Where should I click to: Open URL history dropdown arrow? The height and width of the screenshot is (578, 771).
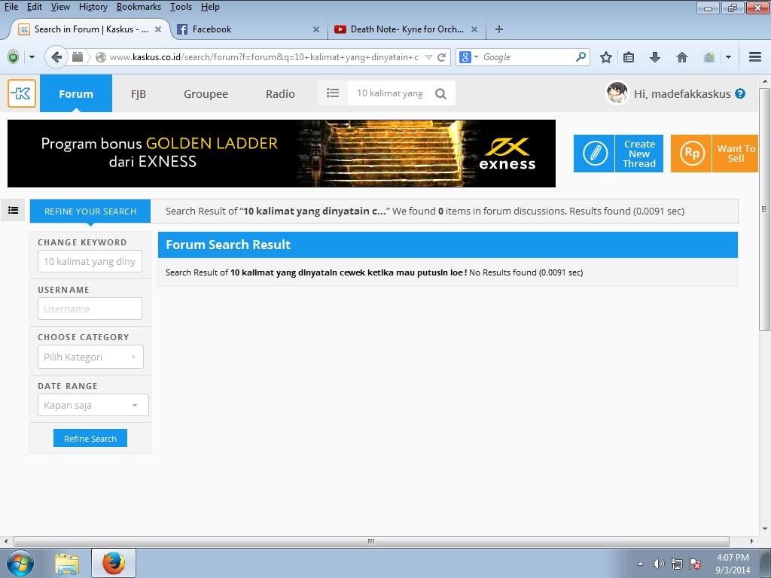[x=428, y=57]
